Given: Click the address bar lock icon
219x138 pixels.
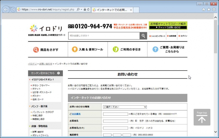Looking at the screenshot, I should click(85, 9).
